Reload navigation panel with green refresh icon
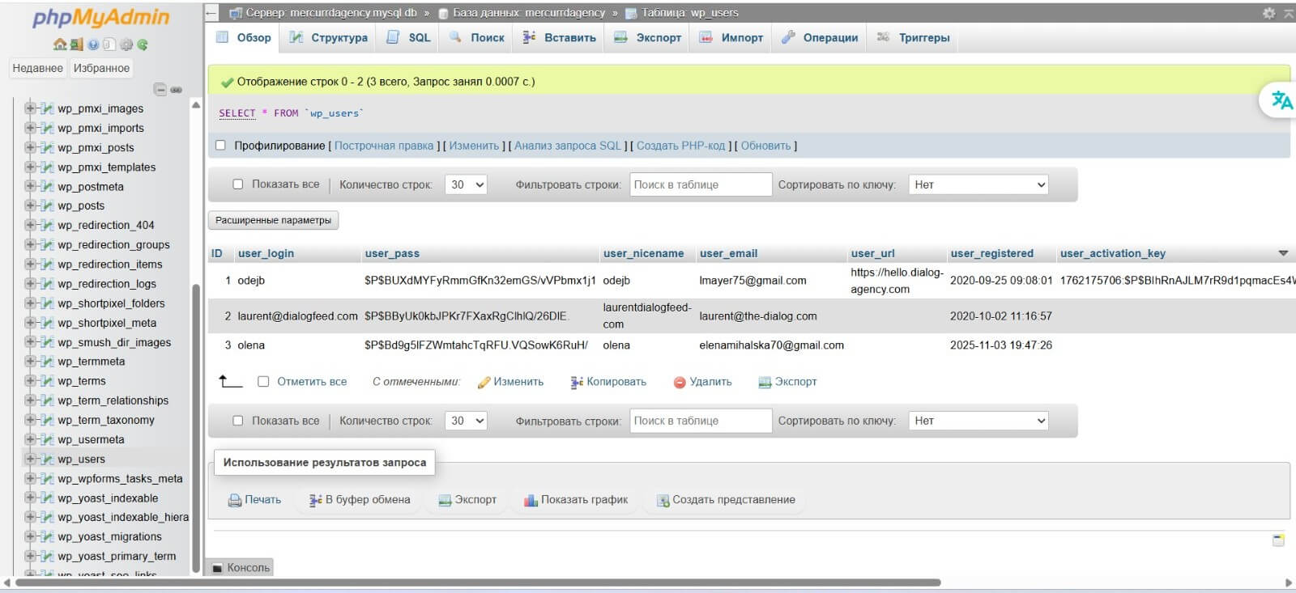 [x=143, y=44]
